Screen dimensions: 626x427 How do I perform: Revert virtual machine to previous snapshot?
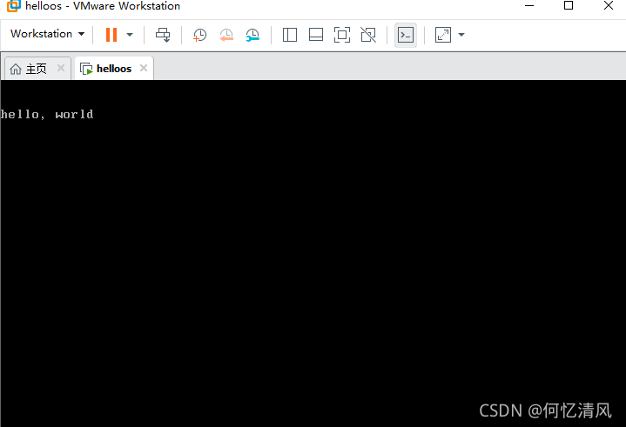(226, 35)
